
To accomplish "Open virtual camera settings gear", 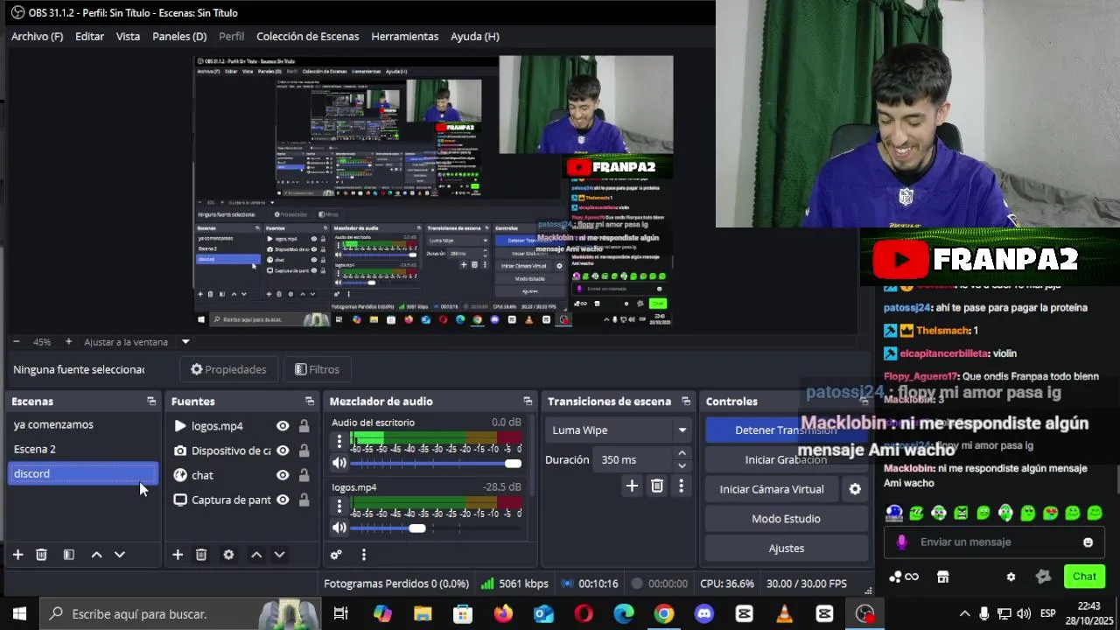I will tap(855, 489).
